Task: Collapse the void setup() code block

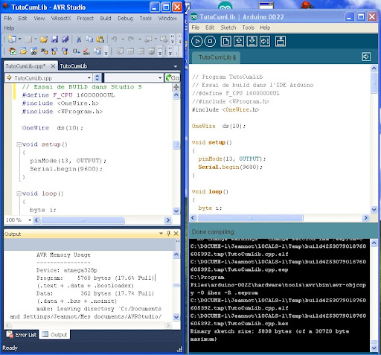Action: click(19, 144)
